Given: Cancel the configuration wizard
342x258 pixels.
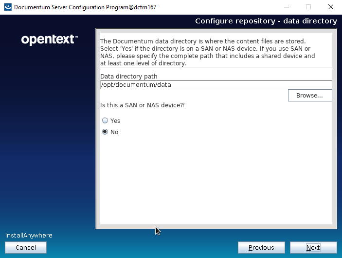Looking at the screenshot, I should point(26,247).
